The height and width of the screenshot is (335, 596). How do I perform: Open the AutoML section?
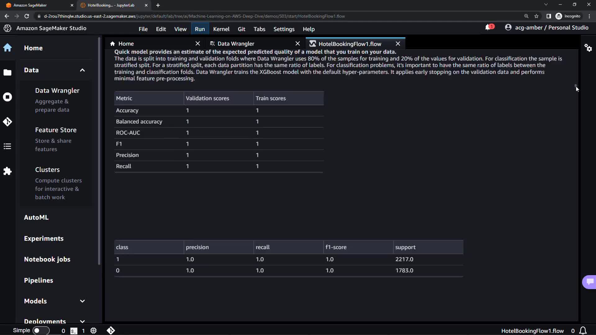pyautogui.click(x=36, y=217)
